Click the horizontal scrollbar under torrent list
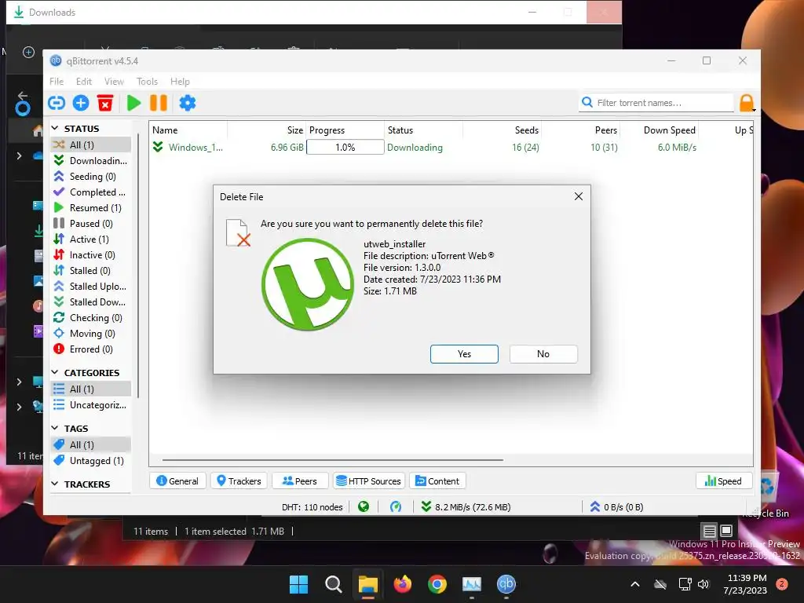Image resolution: width=804 pixels, height=603 pixels. pos(332,460)
